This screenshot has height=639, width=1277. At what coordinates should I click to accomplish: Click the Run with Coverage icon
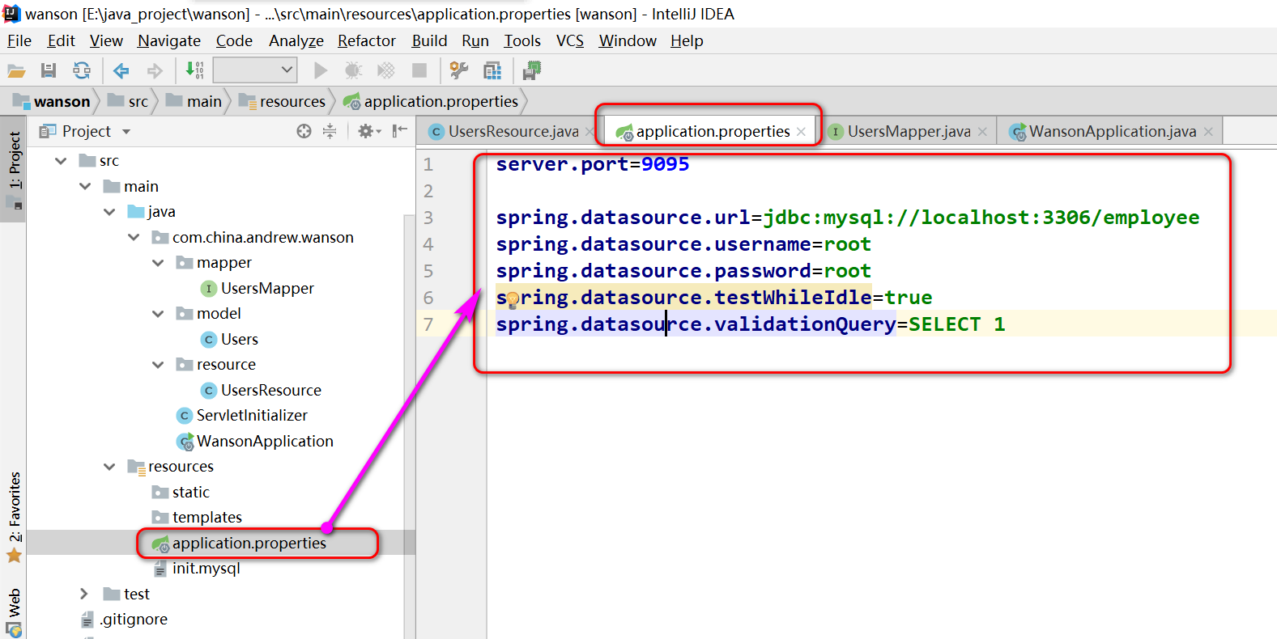[386, 71]
